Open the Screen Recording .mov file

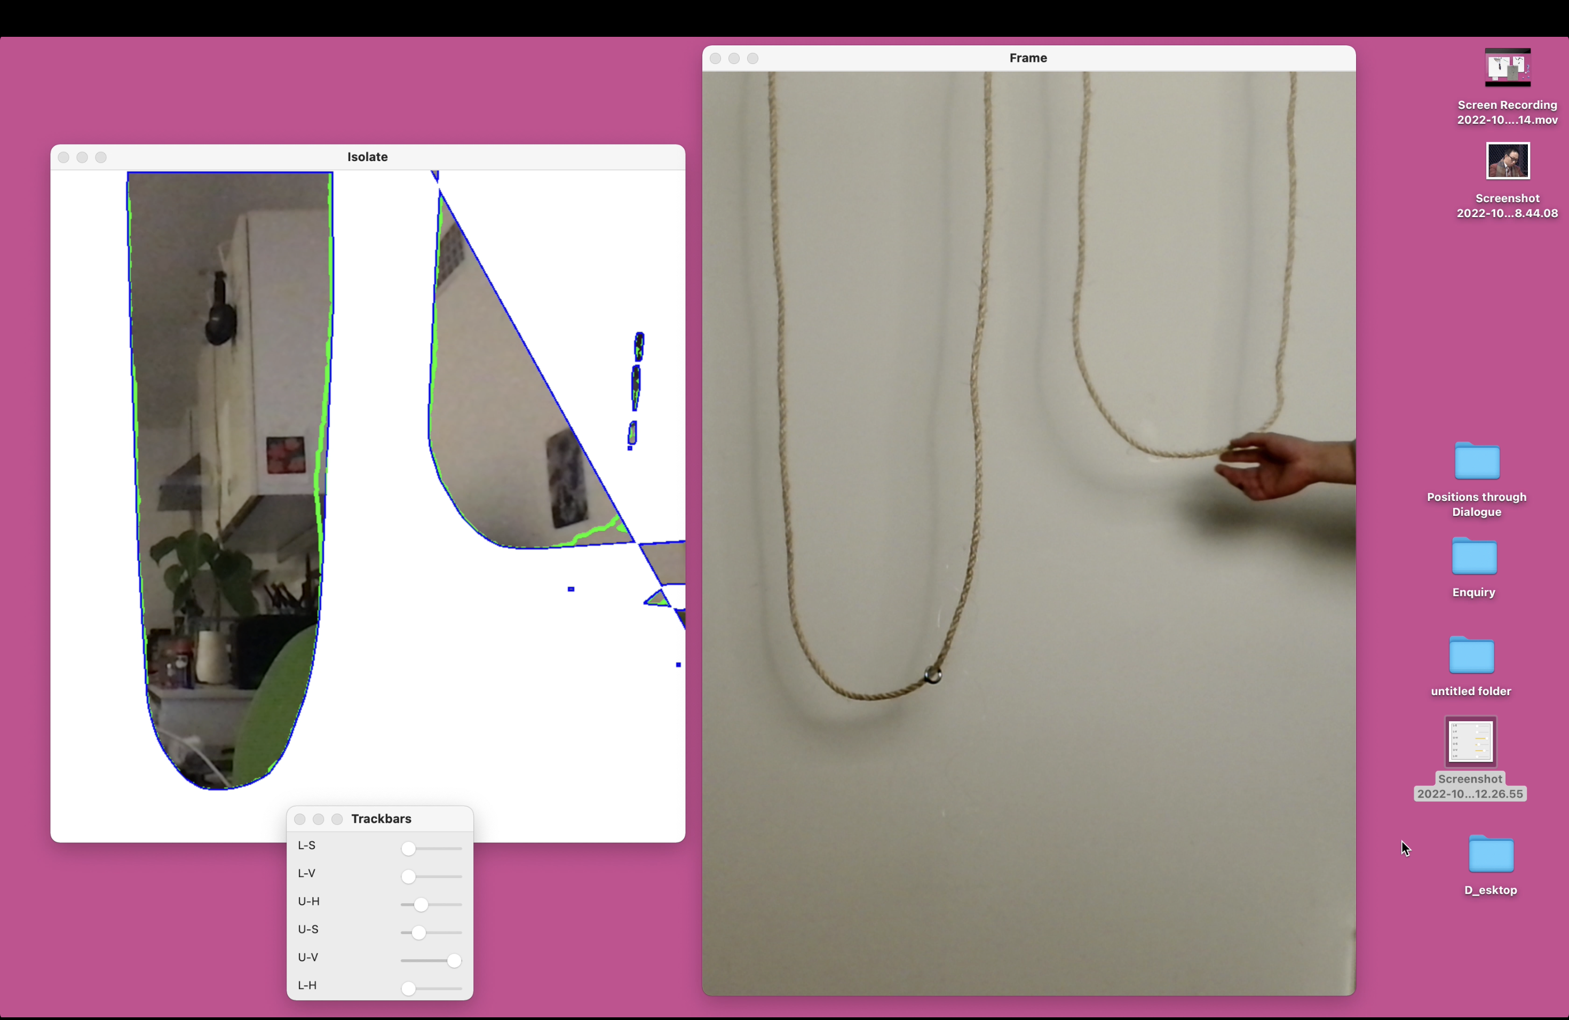[1507, 68]
